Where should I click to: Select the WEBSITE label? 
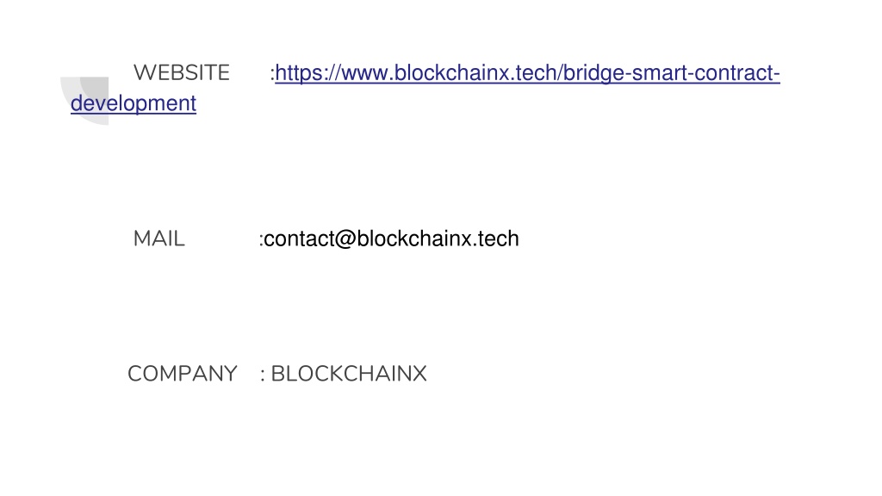coord(182,72)
